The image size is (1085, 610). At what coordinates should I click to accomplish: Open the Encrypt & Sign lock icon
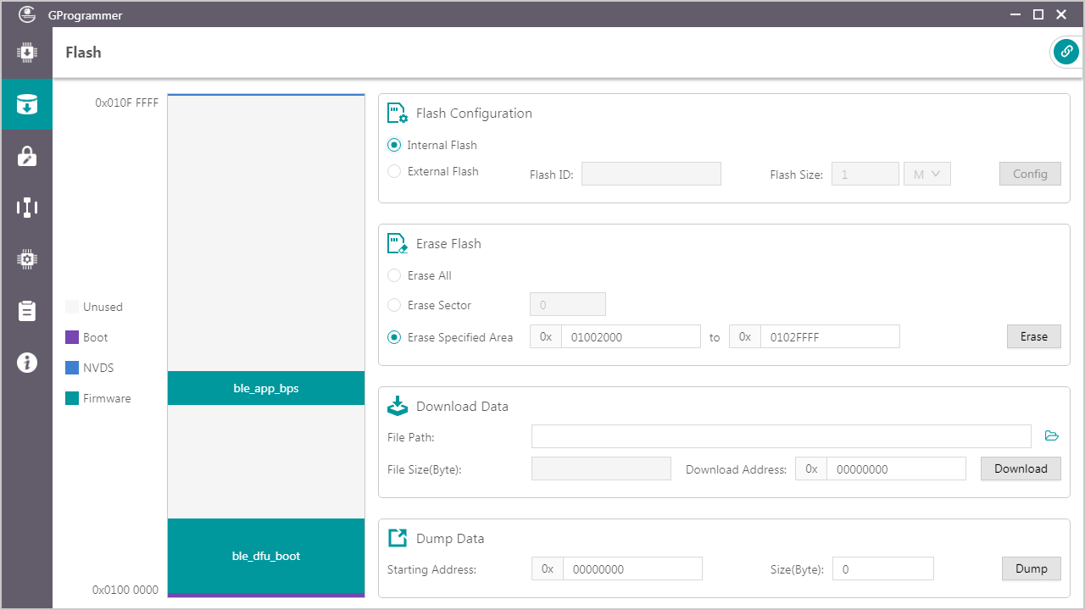(26, 157)
